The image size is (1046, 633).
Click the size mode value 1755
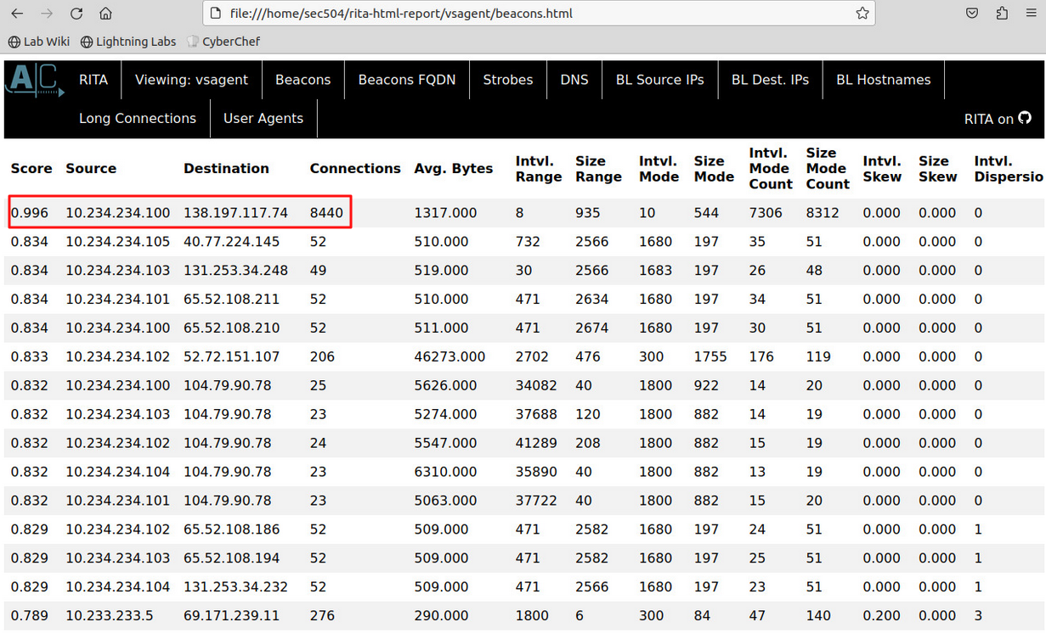pyautogui.click(x=710, y=357)
